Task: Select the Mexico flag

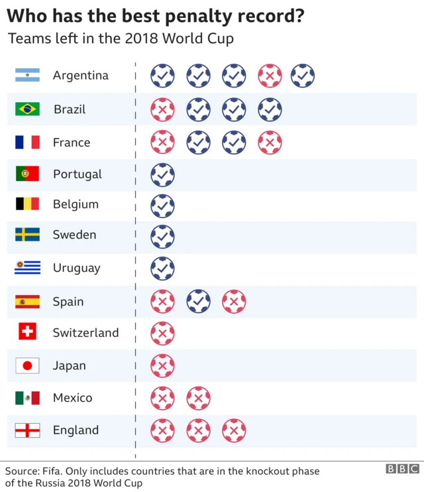Action: 27,398
